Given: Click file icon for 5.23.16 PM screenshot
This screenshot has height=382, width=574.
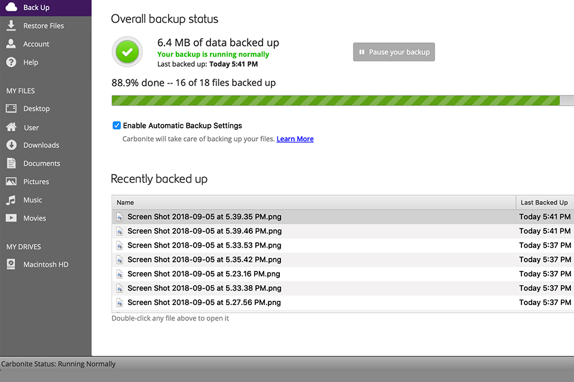Looking at the screenshot, I should click(x=120, y=274).
